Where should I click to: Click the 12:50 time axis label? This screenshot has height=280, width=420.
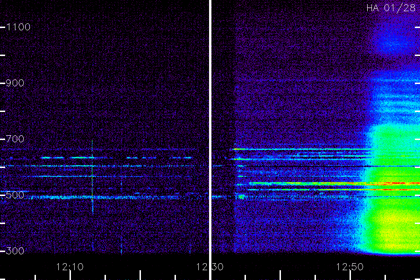click(350, 267)
